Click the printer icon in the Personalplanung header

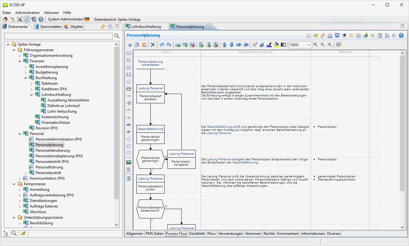[330, 36]
